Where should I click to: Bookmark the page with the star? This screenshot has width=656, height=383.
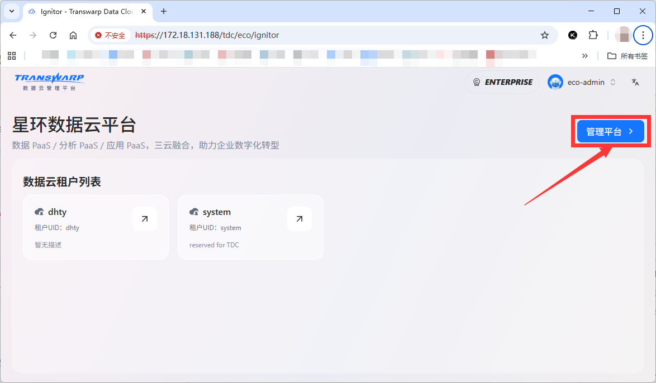click(544, 35)
